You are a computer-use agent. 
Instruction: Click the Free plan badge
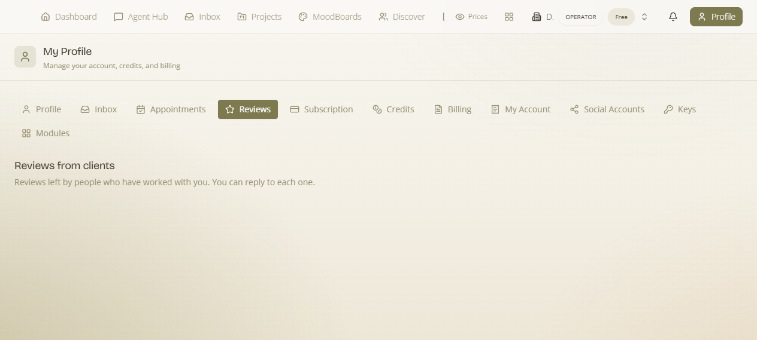coord(621,17)
